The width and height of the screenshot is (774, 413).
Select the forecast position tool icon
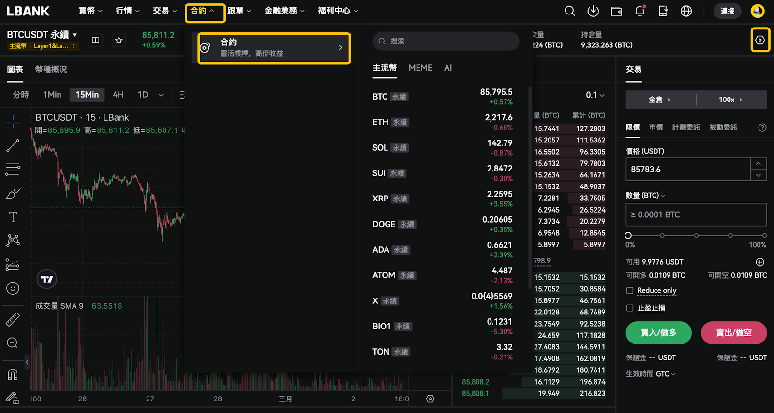click(x=13, y=264)
